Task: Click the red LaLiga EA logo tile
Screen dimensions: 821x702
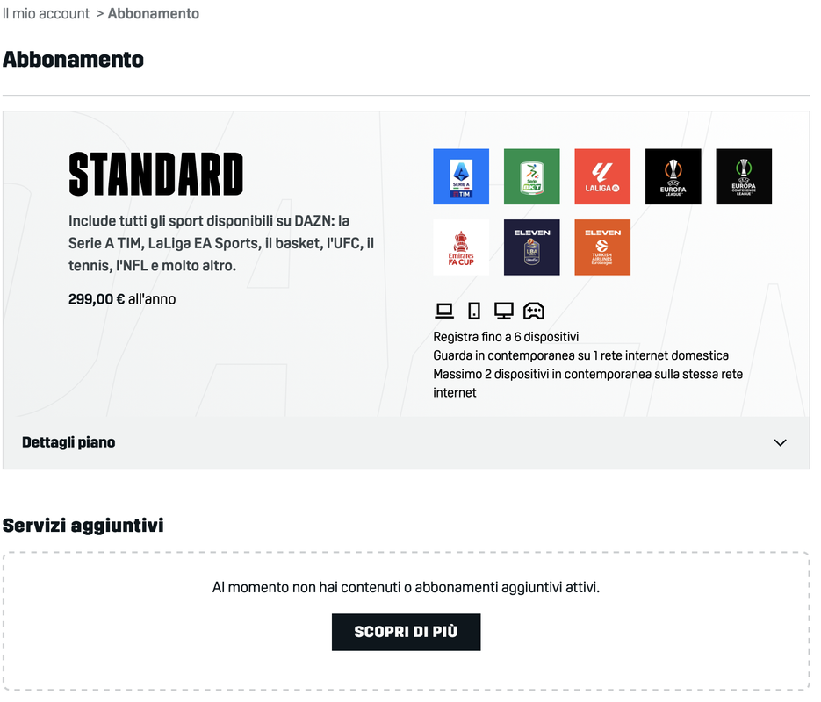Action: coord(602,176)
